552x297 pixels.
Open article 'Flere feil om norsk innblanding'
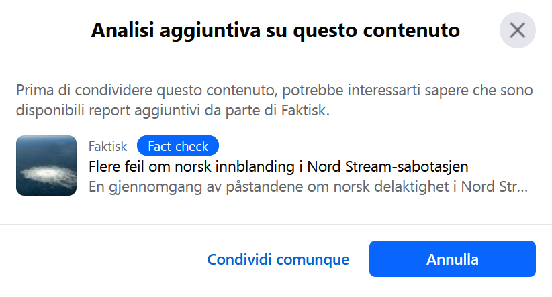click(279, 166)
